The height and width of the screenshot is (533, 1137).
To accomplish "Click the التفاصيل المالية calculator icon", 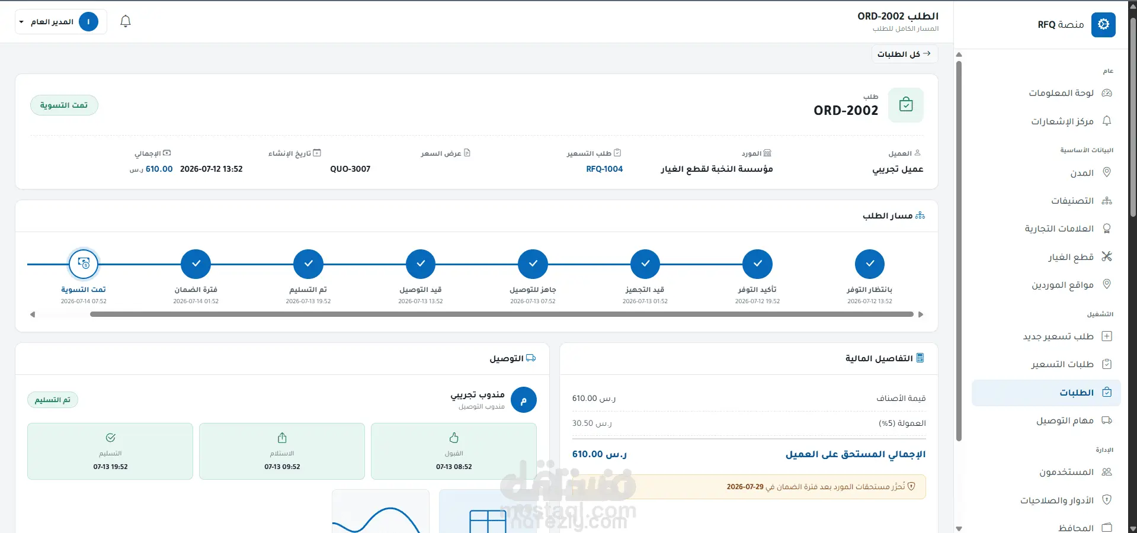I will point(920,358).
